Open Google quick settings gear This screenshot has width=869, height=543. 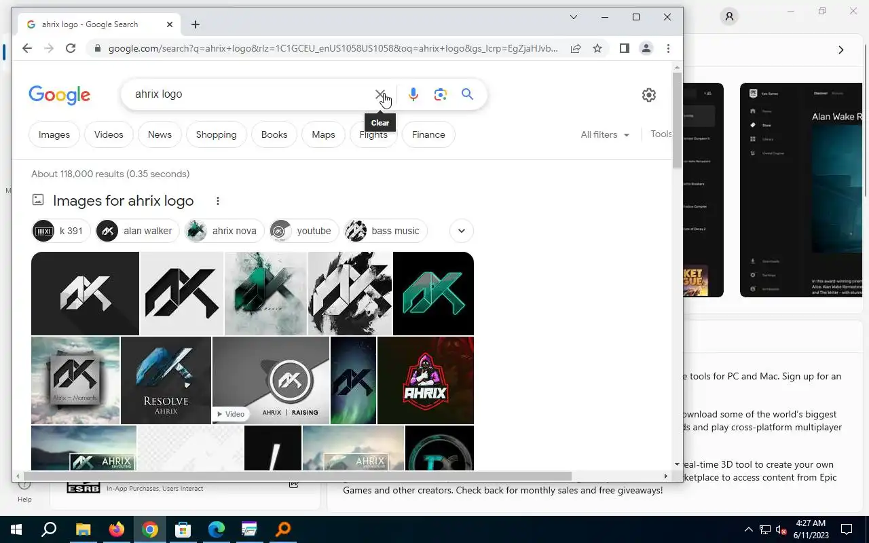click(x=649, y=95)
